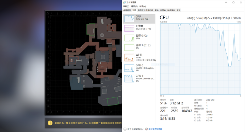The height and width of the screenshot is (132, 245).
Task: Go to the 開機 startup tab
Action: (x=157, y=10)
